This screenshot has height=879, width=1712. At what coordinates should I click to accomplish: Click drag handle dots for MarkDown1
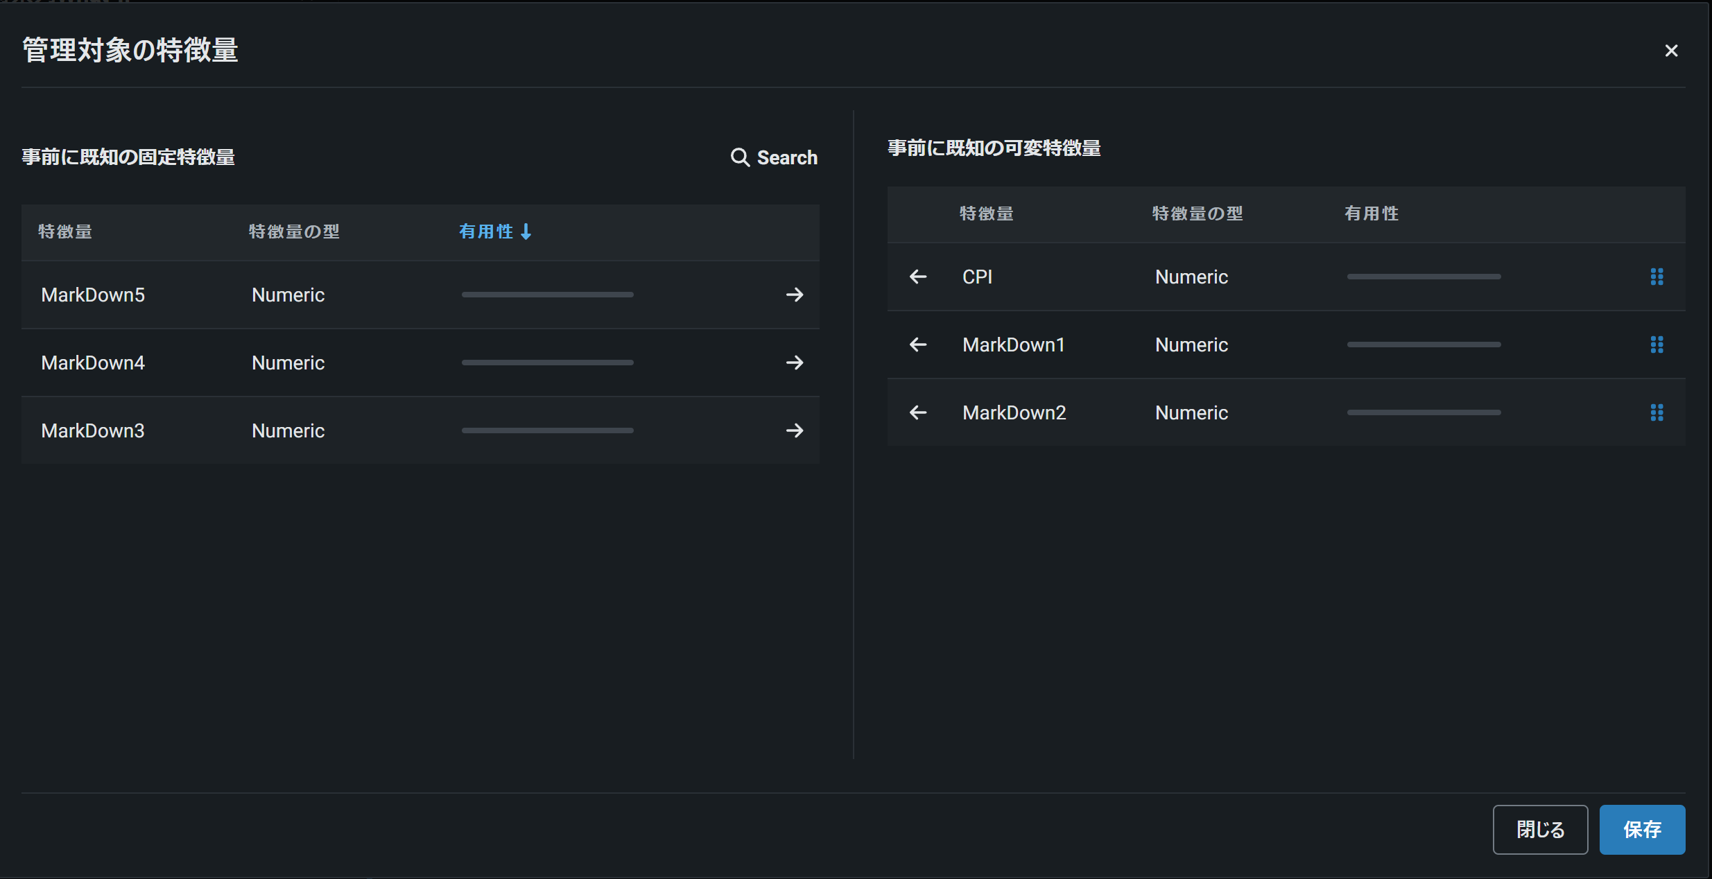pyautogui.click(x=1657, y=345)
